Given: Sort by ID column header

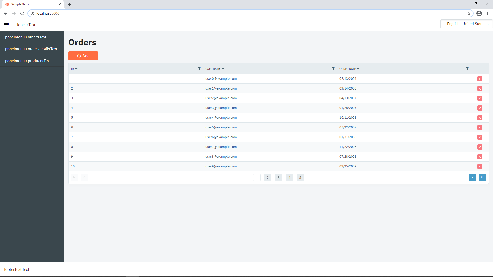Looking at the screenshot, I should point(74,69).
